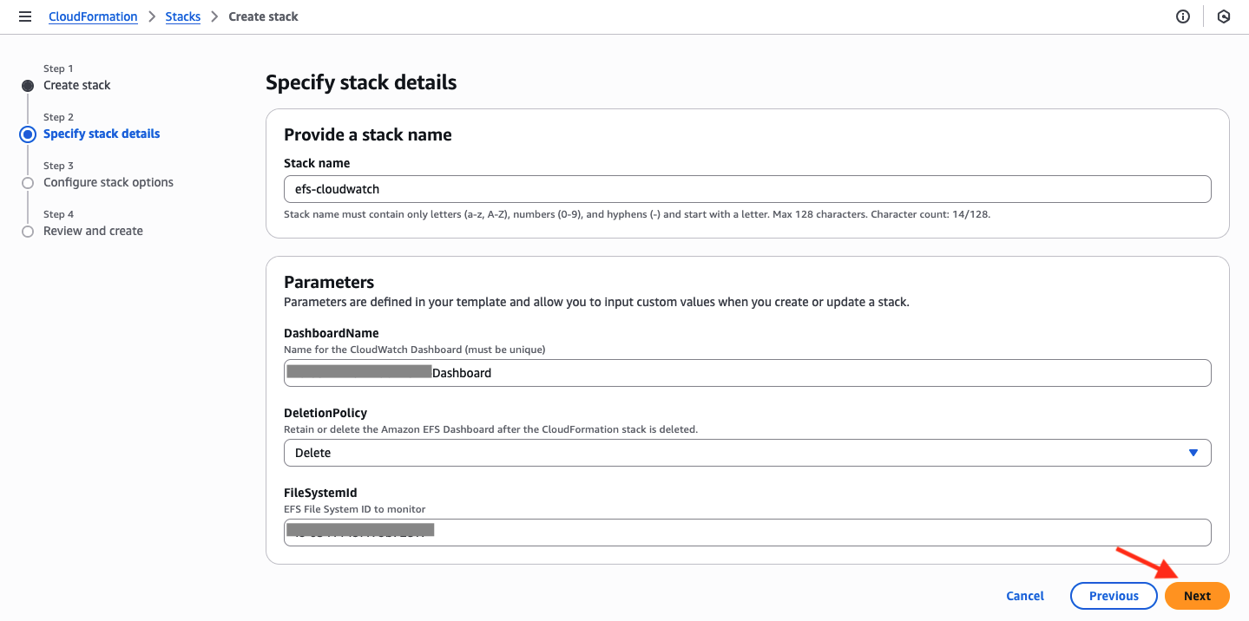Click the Cancel link
1249x621 pixels.
pos(1024,596)
